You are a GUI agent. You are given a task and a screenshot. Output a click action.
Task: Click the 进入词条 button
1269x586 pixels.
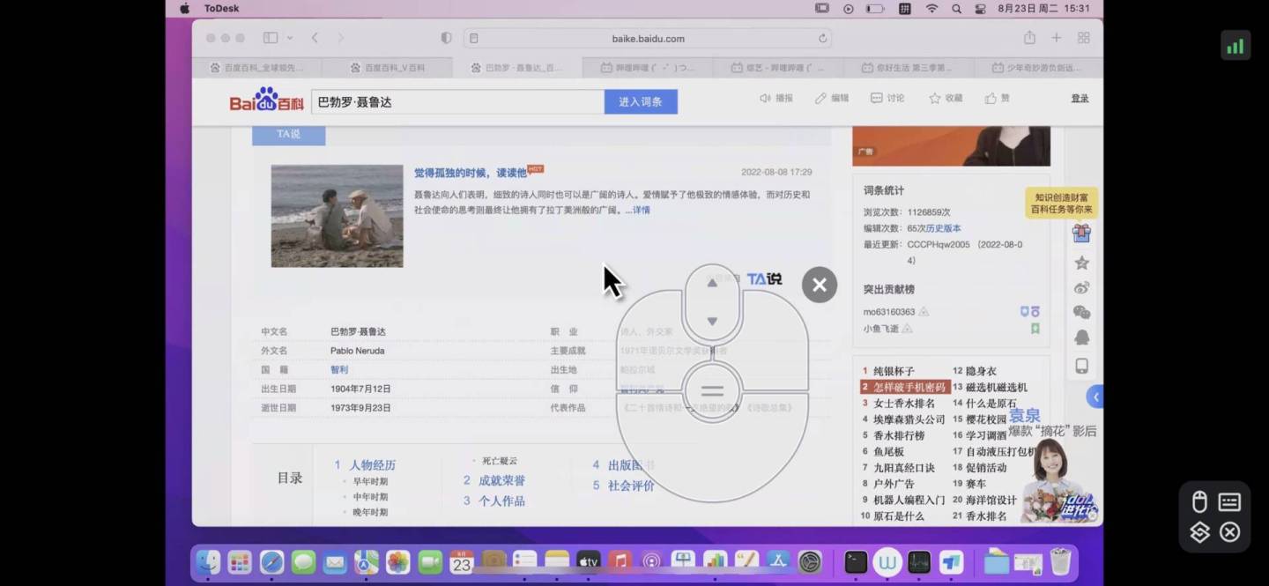641,101
